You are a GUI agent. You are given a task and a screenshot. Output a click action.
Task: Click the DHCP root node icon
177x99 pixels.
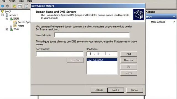2,11
